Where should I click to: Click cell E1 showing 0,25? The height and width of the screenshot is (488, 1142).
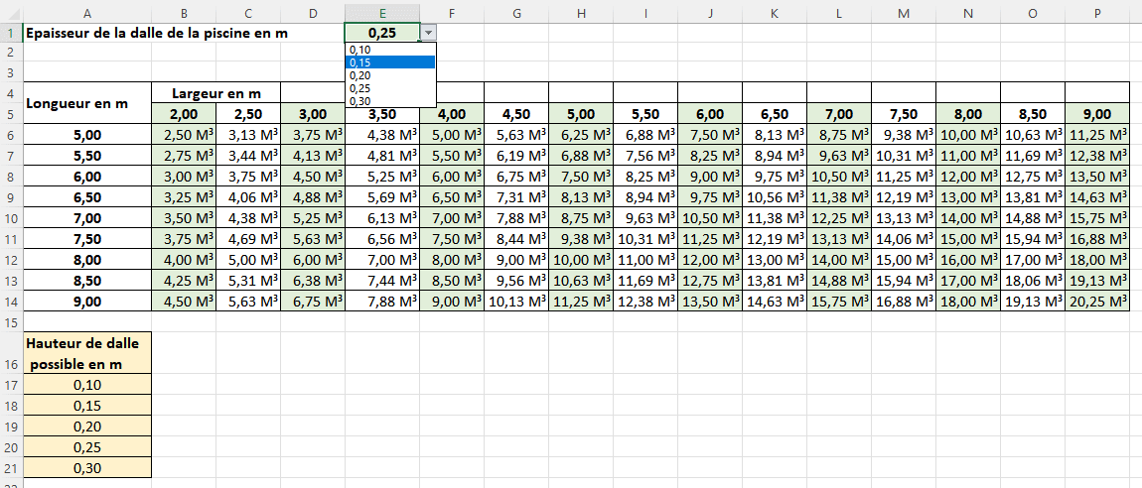point(381,33)
